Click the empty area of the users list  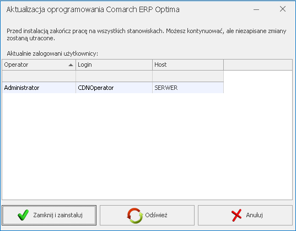coord(147,147)
